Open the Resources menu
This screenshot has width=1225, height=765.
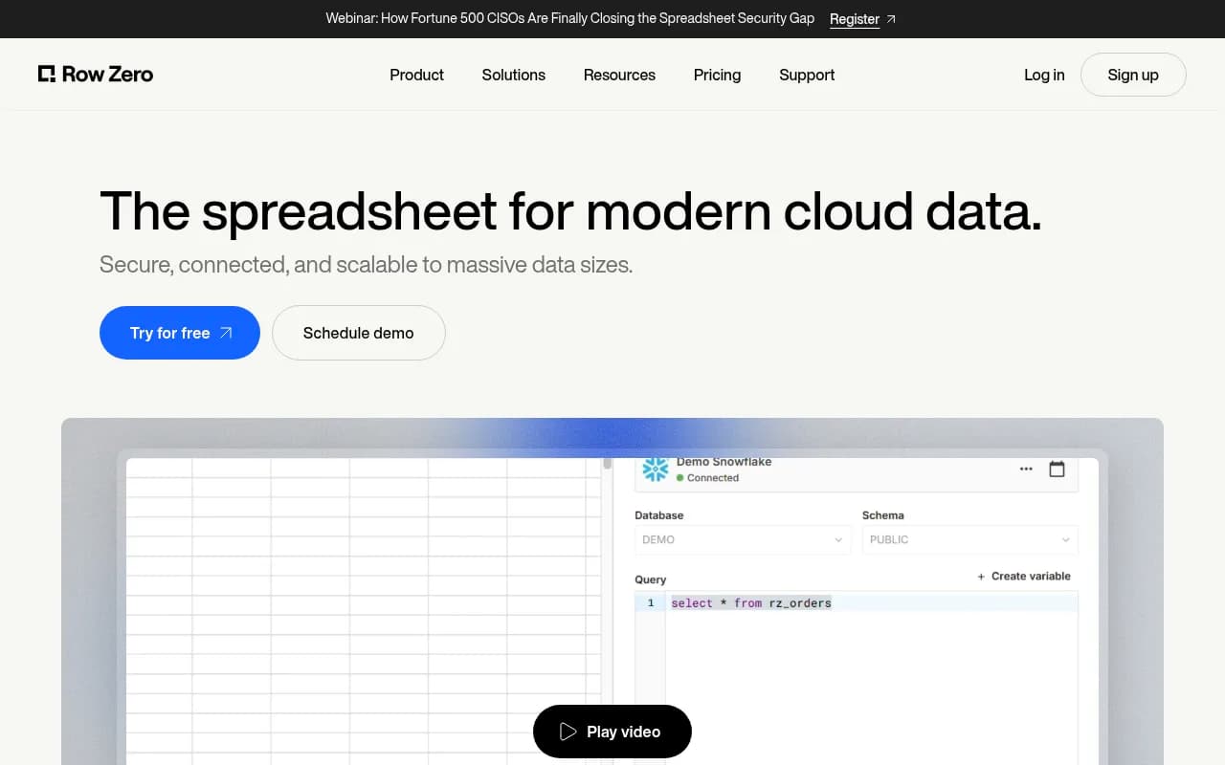click(x=619, y=75)
